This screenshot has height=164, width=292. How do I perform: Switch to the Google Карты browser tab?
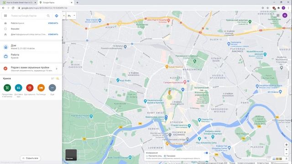56,3
